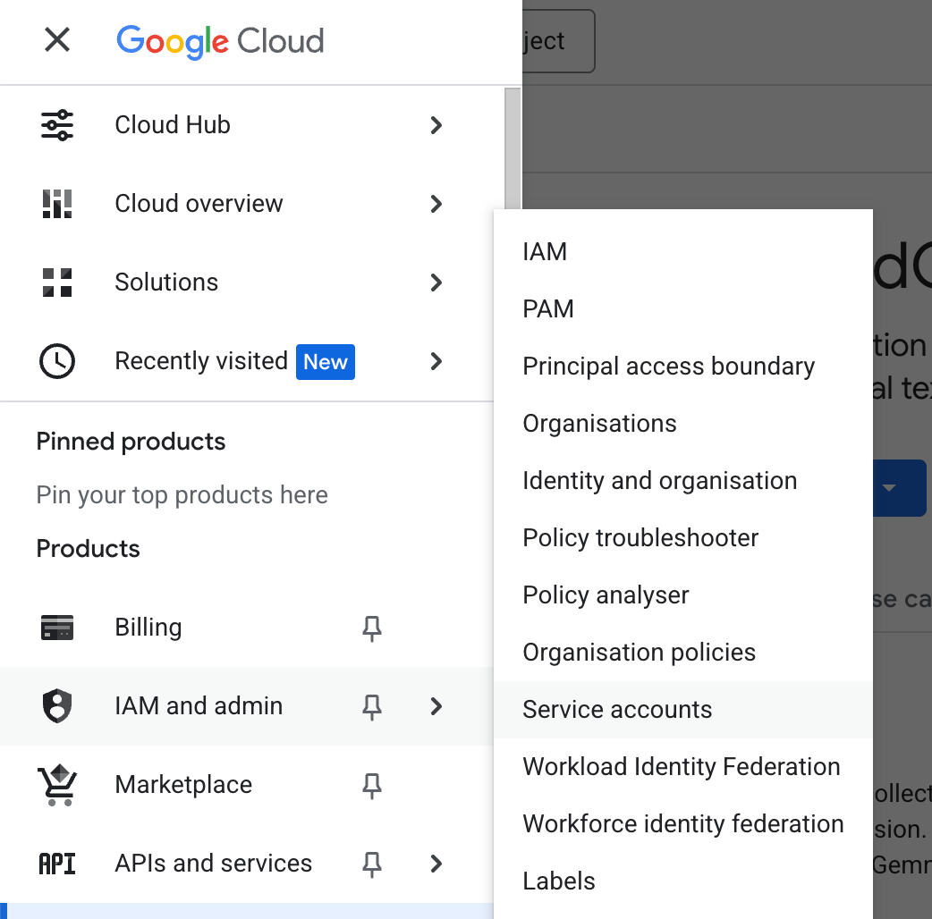Close the navigation menu with X icon
Viewport: 932px width, 919px height.
57,40
